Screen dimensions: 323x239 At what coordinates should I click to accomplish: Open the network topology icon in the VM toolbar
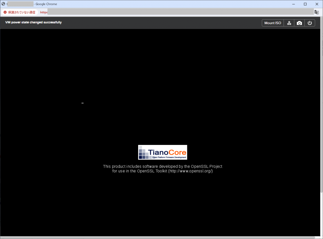289,23
